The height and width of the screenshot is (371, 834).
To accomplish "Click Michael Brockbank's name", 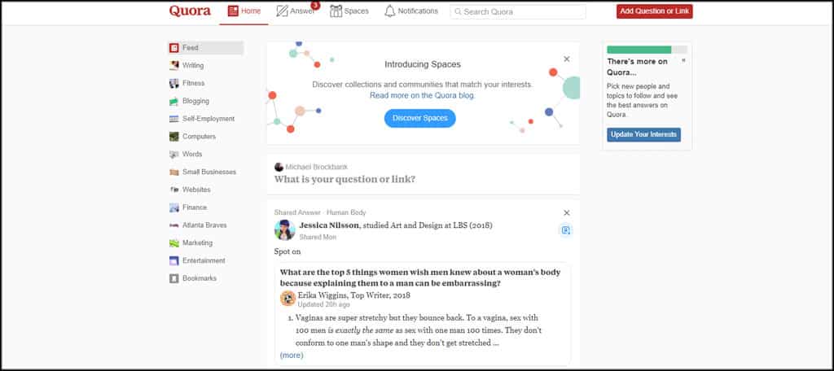I will pos(317,167).
